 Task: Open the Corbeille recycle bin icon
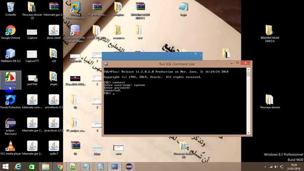tap(10, 9)
